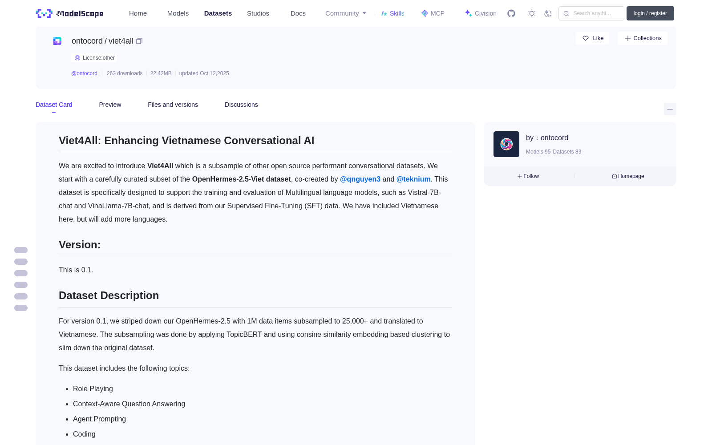Viewport: 712px width, 445px height.
Task: Copy dataset name with the copy icon
Action: [x=139, y=41]
